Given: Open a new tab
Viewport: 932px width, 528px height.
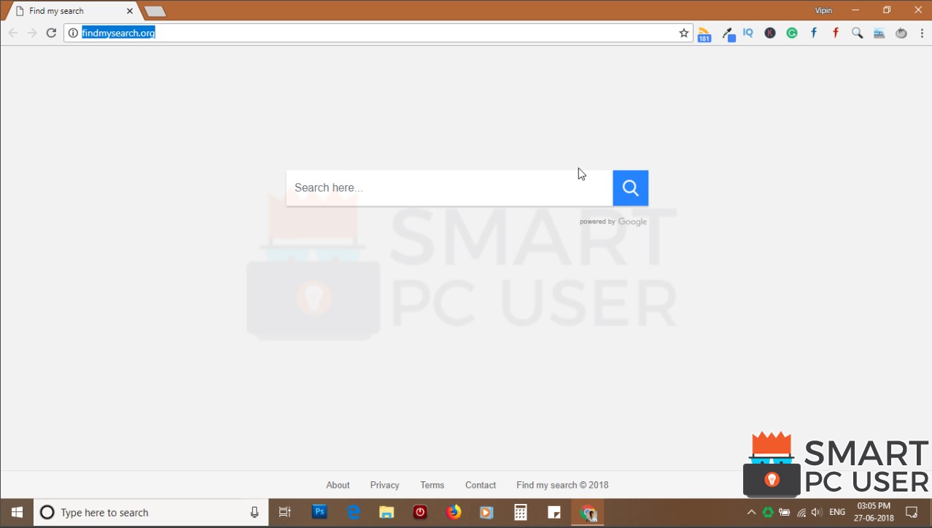Looking at the screenshot, I should tap(155, 12).
